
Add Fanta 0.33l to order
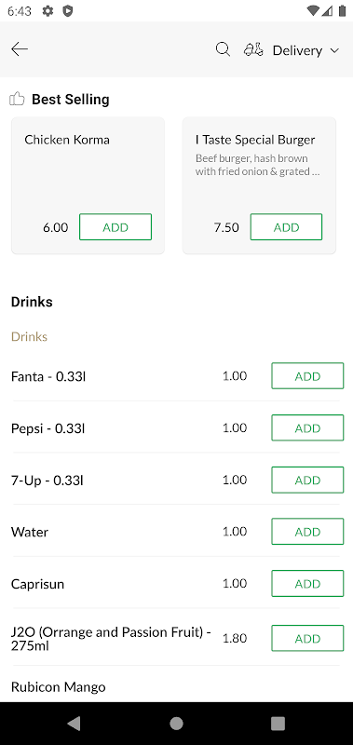tap(307, 376)
